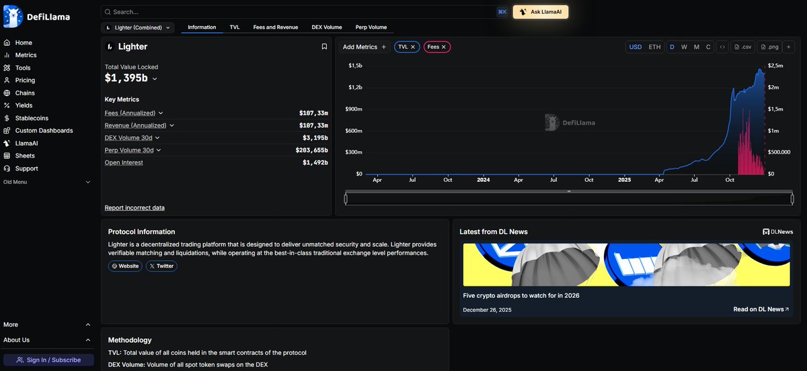Remove the Fees metric chip
This screenshot has width=807, height=371.
[443, 47]
